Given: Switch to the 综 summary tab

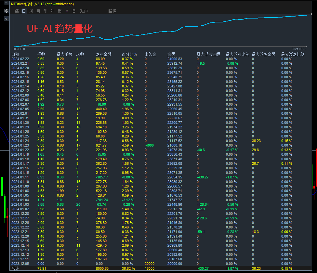Looking at the screenshot, I should coord(17,11).
